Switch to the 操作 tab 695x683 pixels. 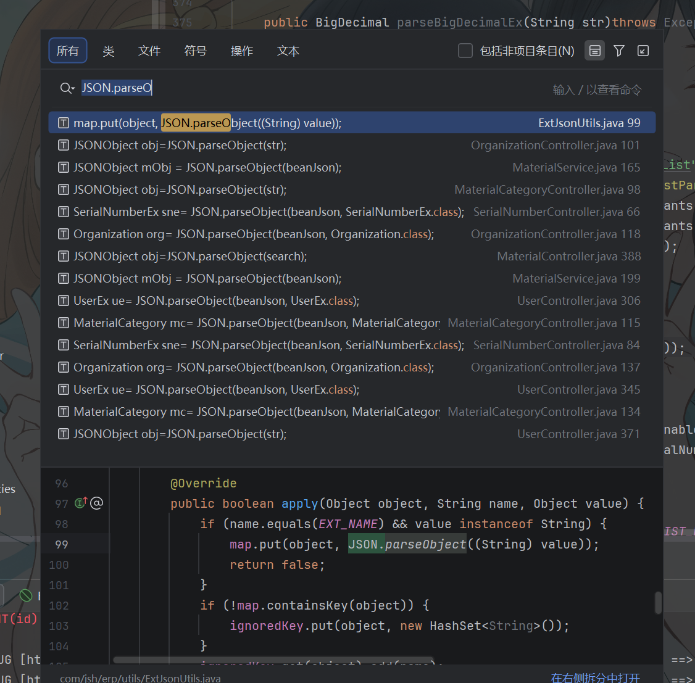pos(241,51)
